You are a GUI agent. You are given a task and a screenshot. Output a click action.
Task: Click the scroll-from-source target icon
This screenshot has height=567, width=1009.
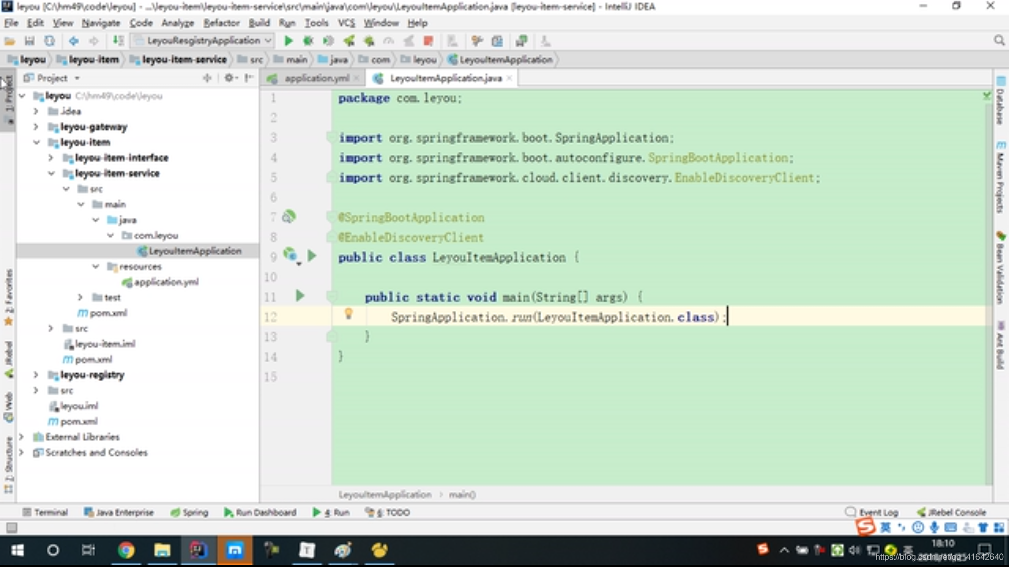(x=207, y=78)
